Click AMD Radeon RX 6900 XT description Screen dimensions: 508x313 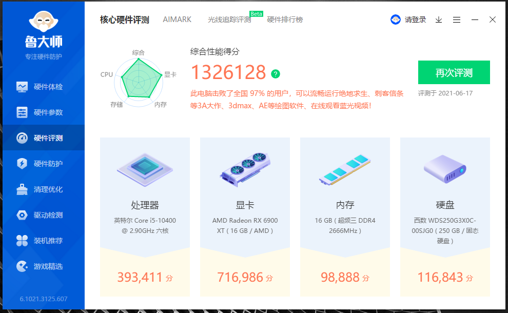(245, 226)
